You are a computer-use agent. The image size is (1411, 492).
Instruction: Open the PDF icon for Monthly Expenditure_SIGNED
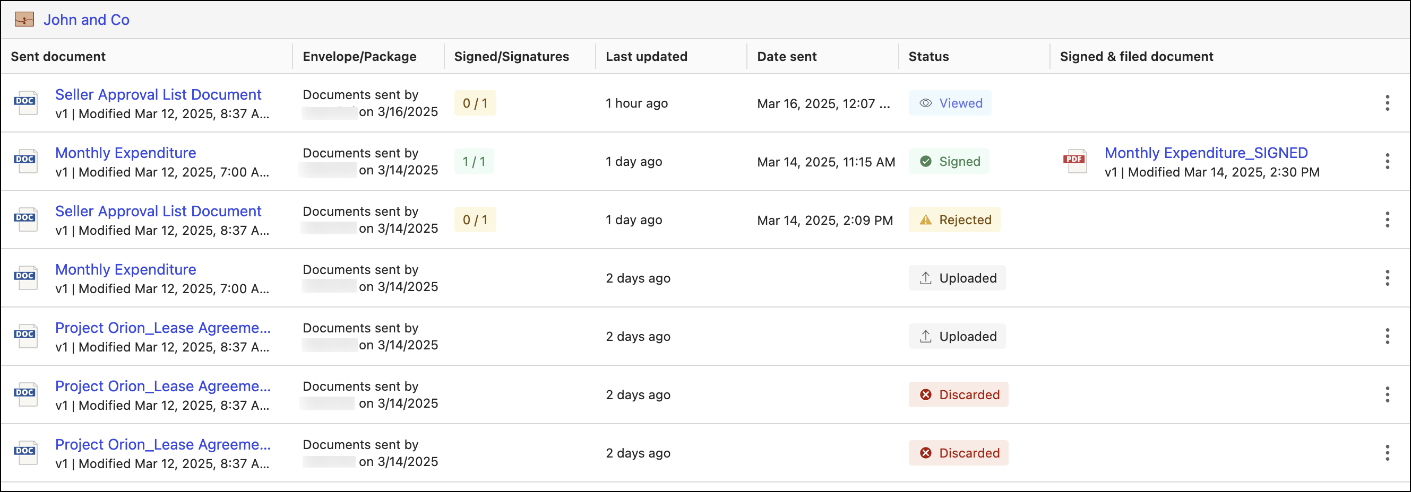click(1075, 162)
